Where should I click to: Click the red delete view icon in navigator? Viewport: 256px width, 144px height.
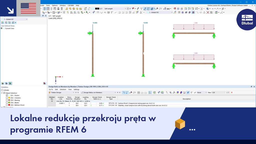pyautogui.click(x=44, y=83)
